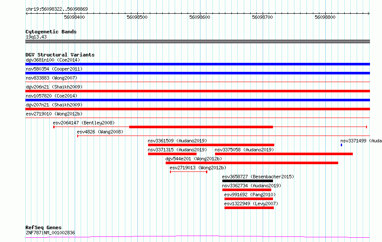Open the esv991692 (Pang2010) label
This screenshot has width=382, height=242.
point(250,195)
